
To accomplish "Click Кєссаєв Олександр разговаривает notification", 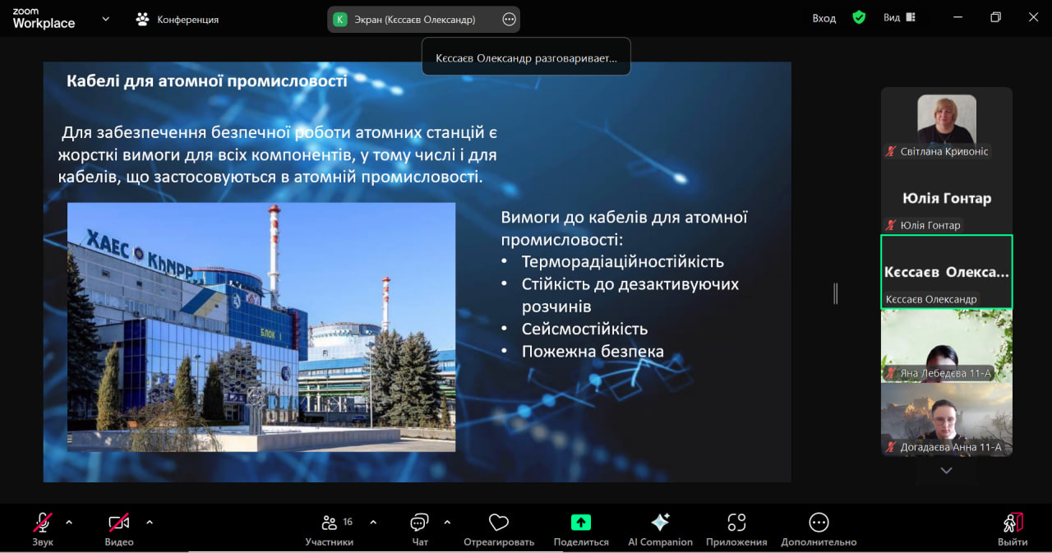I will (x=526, y=58).
